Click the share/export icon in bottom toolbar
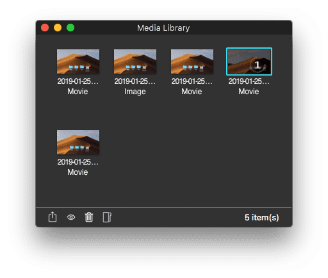Image resolution: width=328 pixels, height=278 pixels. [53, 217]
